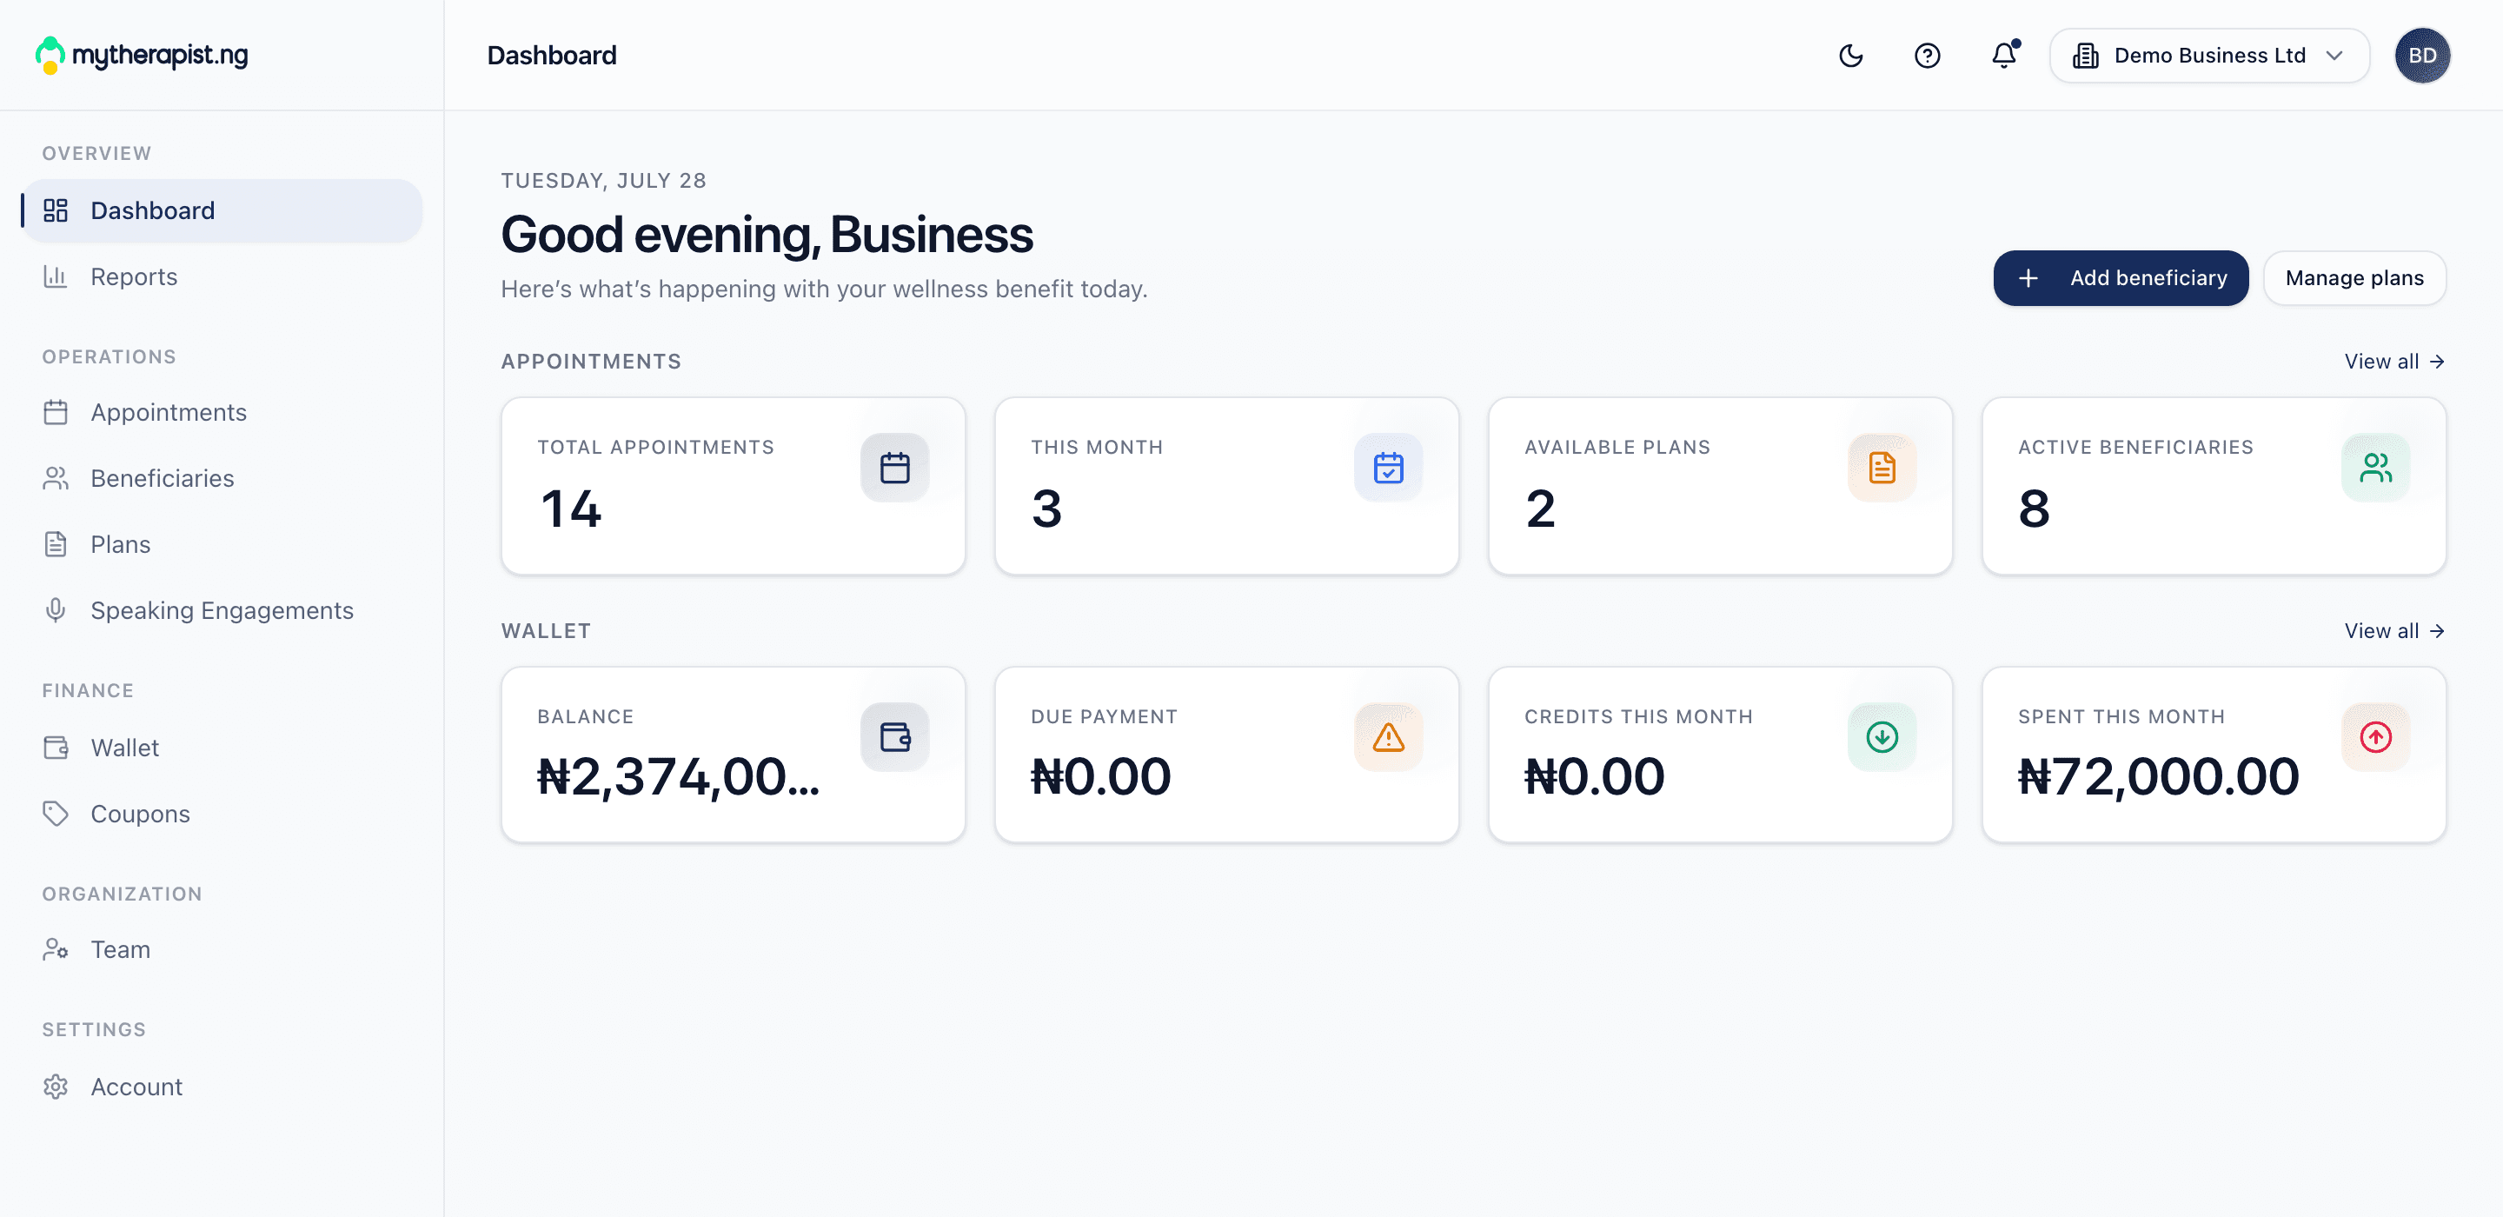Click the Manage plans button
Image resolution: width=2503 pixels, height=1217 pixels.
(2354, 278)
